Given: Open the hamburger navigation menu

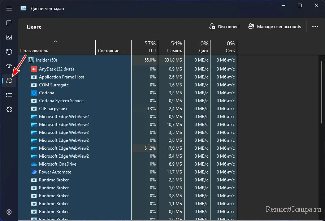Looking at the screenshot, I should (9, 9).
